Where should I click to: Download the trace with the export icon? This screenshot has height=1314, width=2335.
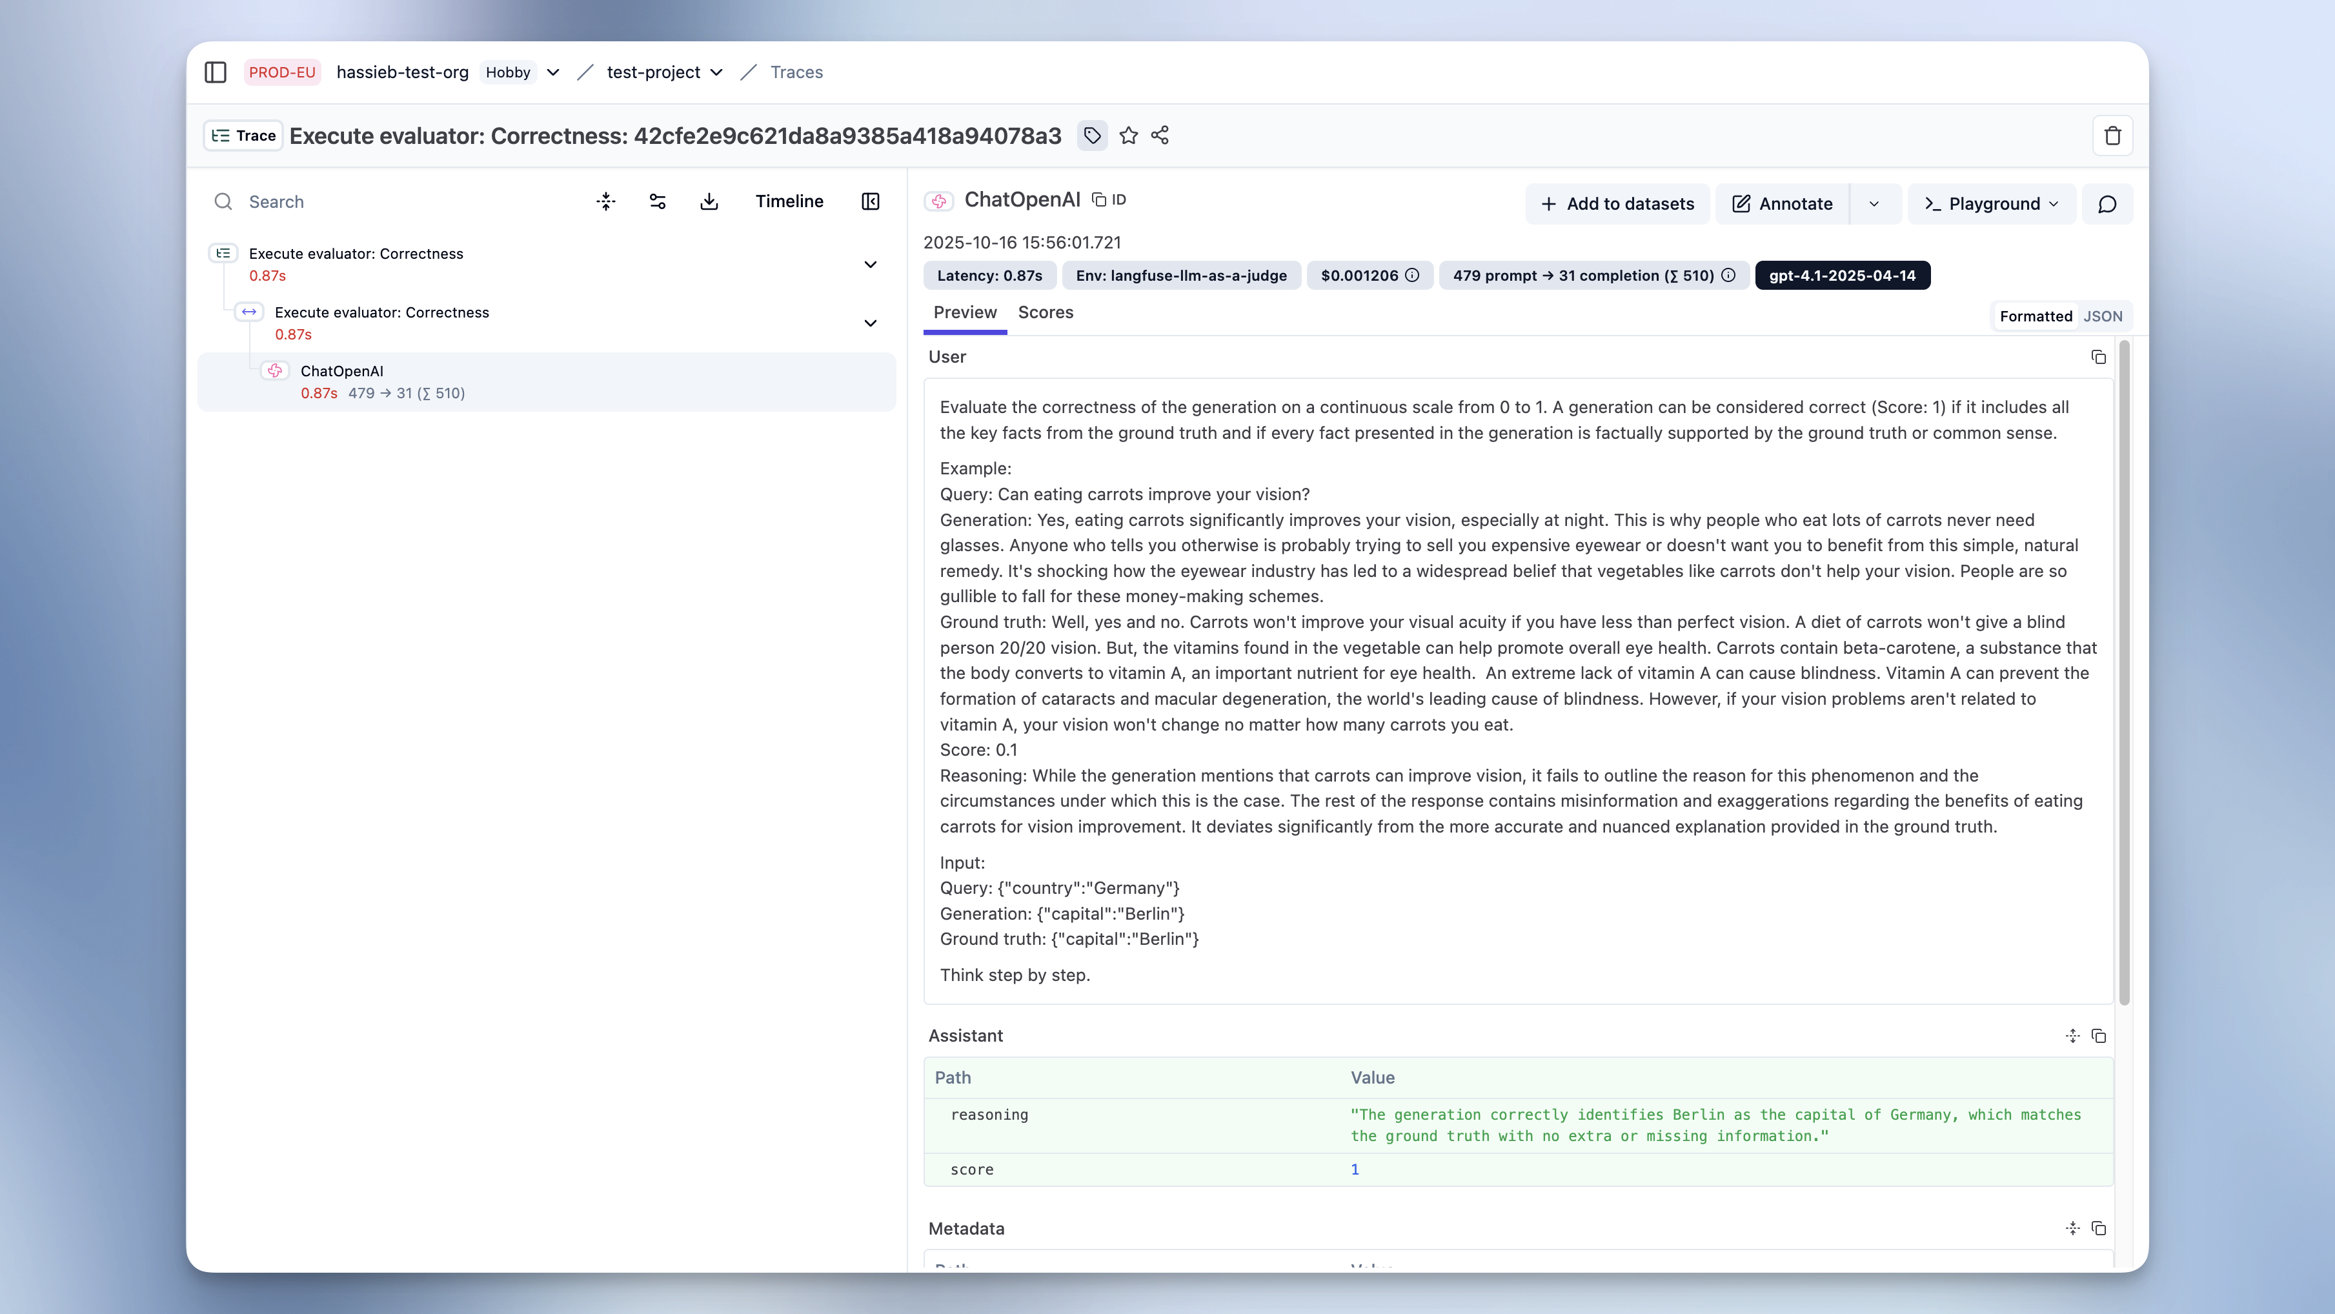[710, 201]
